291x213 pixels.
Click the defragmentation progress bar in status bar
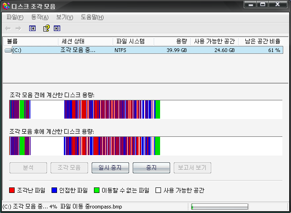pos(219,207)
